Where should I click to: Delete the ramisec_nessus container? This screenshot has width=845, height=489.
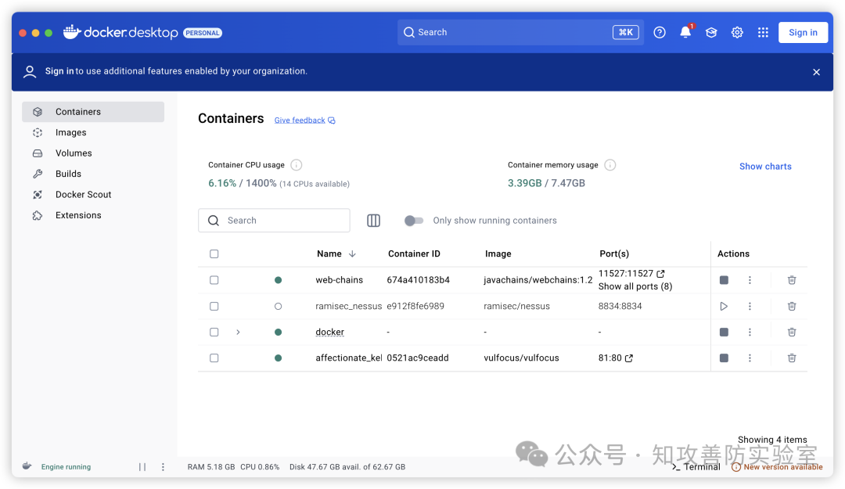(792, 306)
